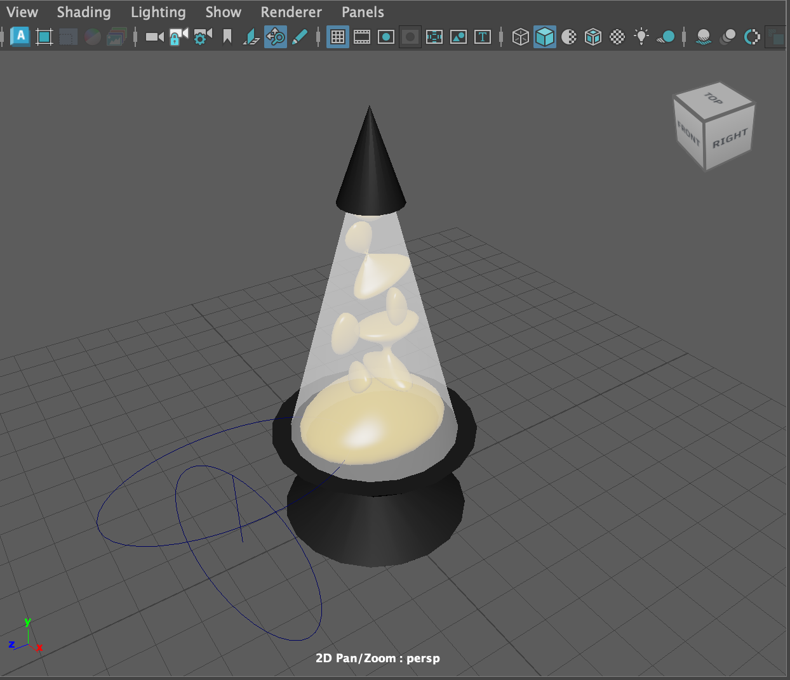Click the Shading menu

click(83, 11)
